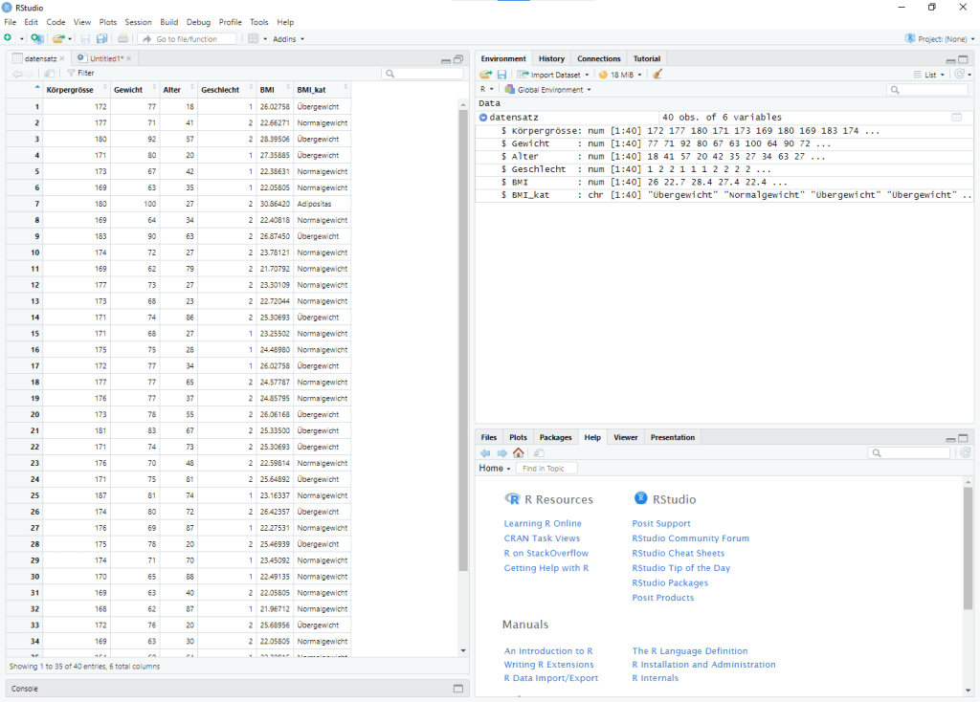Open datensatz in a spreadsheet view via grid icon
This screenshot has width=980, height=702.
click(x=956, y=117)
